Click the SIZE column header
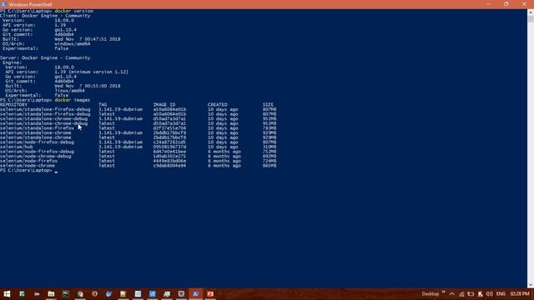This screenshot has height=300, width=534. click(268, 105)
